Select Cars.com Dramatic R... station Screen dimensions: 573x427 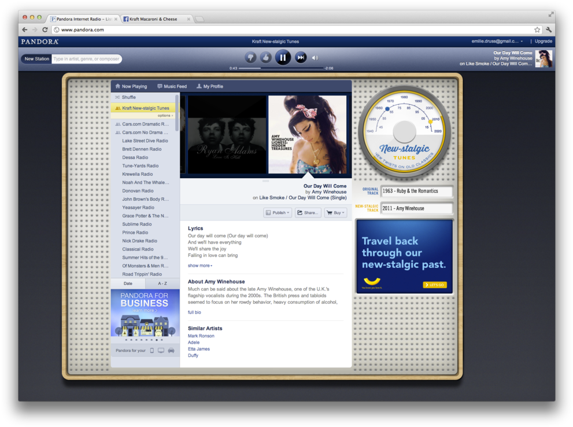tap(143, 124)
